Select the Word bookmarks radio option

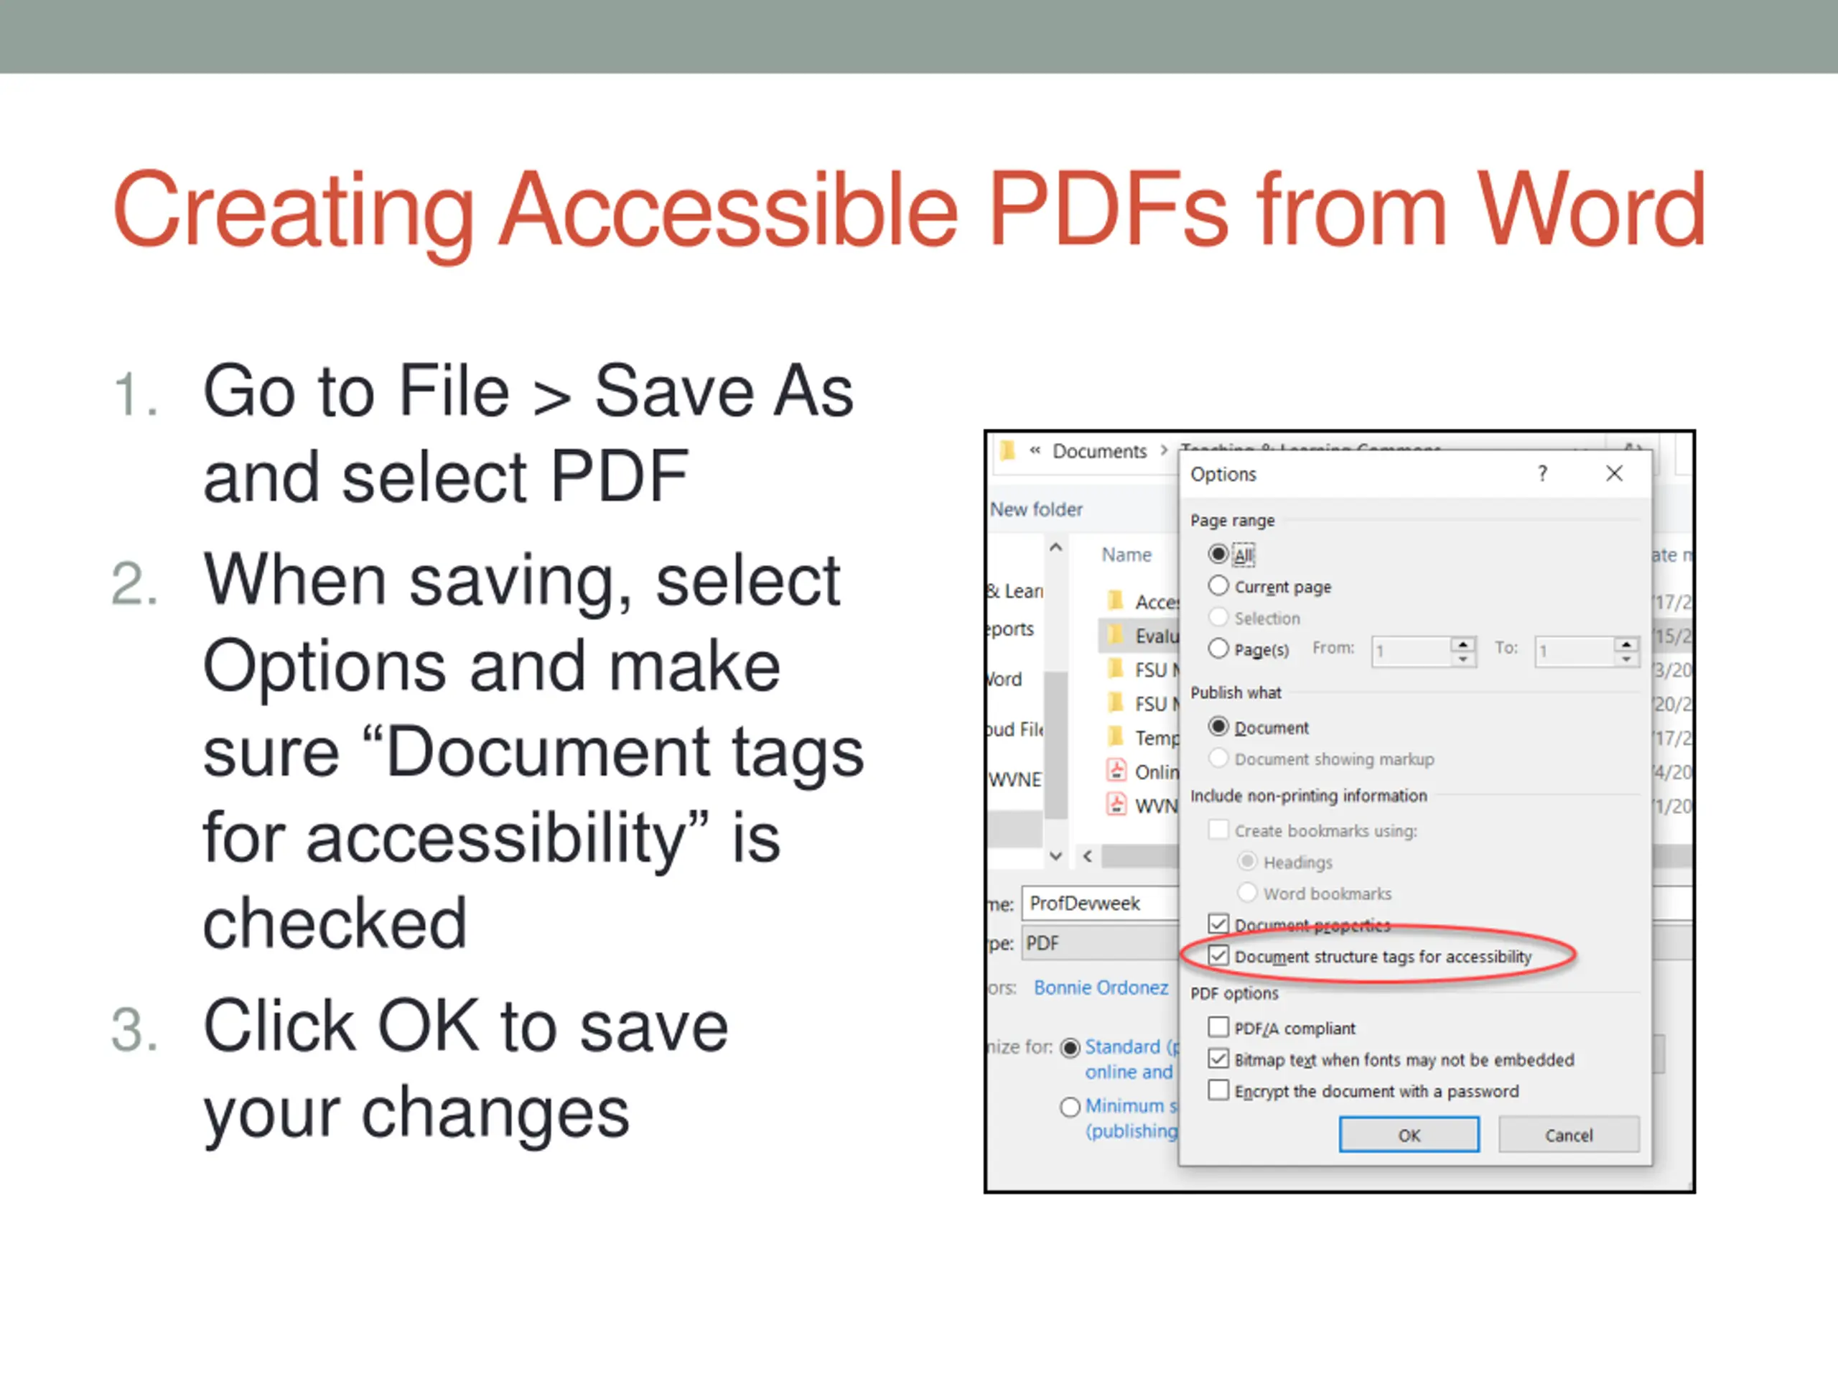pyautogui.click(x=1247, y=893)
